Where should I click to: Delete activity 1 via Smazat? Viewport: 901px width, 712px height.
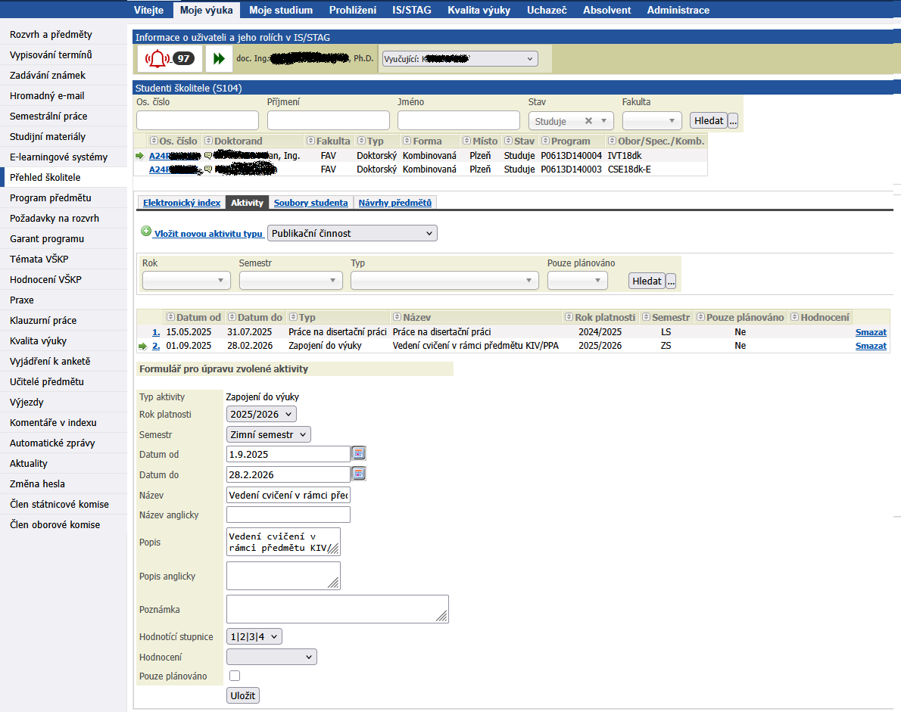pos(871,332)
